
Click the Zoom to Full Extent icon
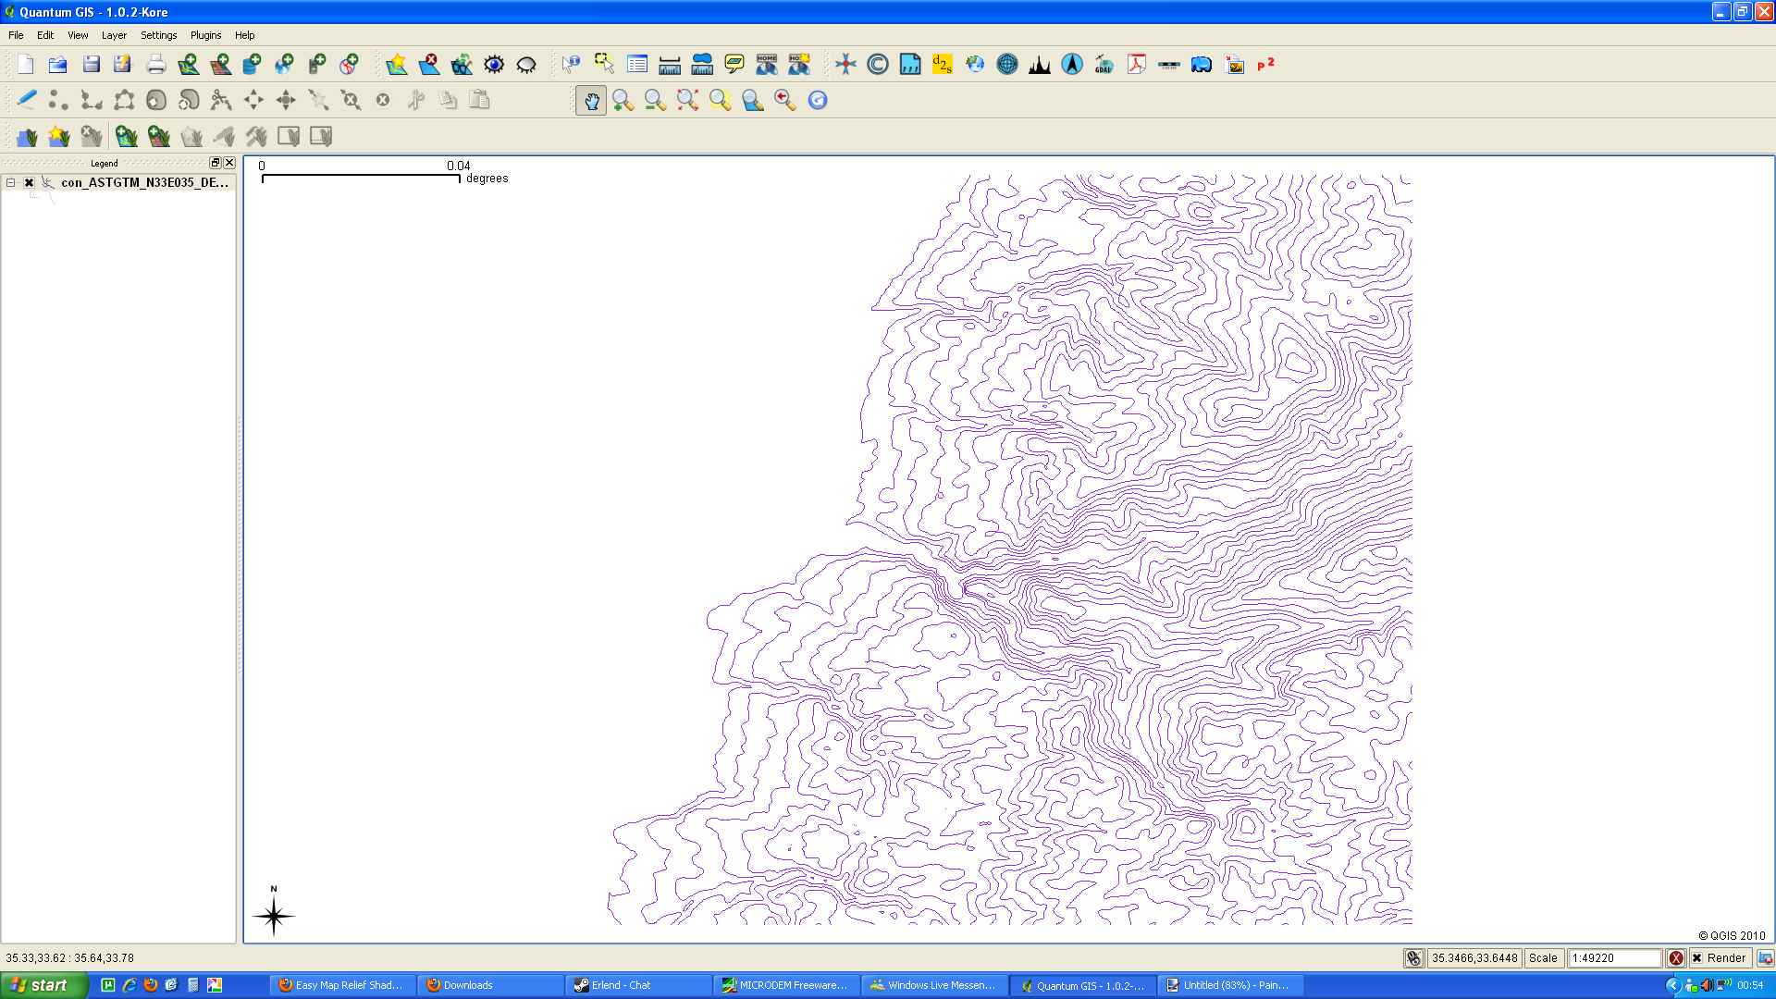687,100
